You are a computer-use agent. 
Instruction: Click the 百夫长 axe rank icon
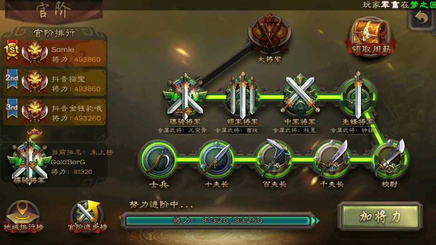point(274,159)
